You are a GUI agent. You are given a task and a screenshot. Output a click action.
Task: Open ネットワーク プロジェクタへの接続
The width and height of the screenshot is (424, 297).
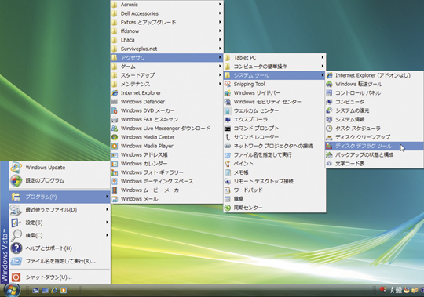[x=275, y=146]
